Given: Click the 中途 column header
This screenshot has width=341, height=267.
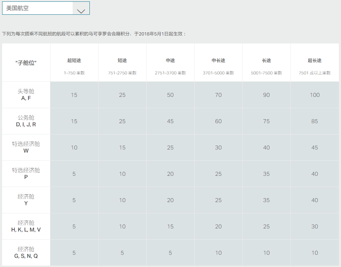Looking at the screenshot, I should click(x=170, y=60).
